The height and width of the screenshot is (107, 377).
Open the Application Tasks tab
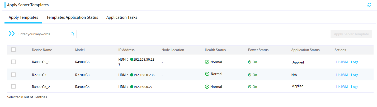(122, 17)
